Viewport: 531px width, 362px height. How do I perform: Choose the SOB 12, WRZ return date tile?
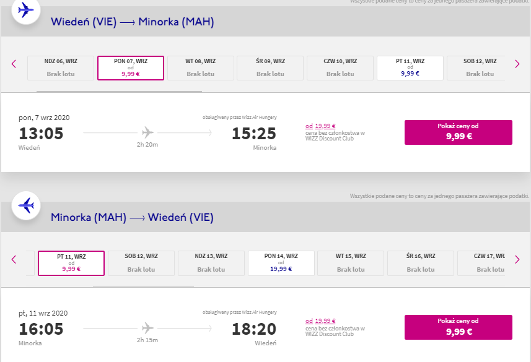[x=141, y=263]
